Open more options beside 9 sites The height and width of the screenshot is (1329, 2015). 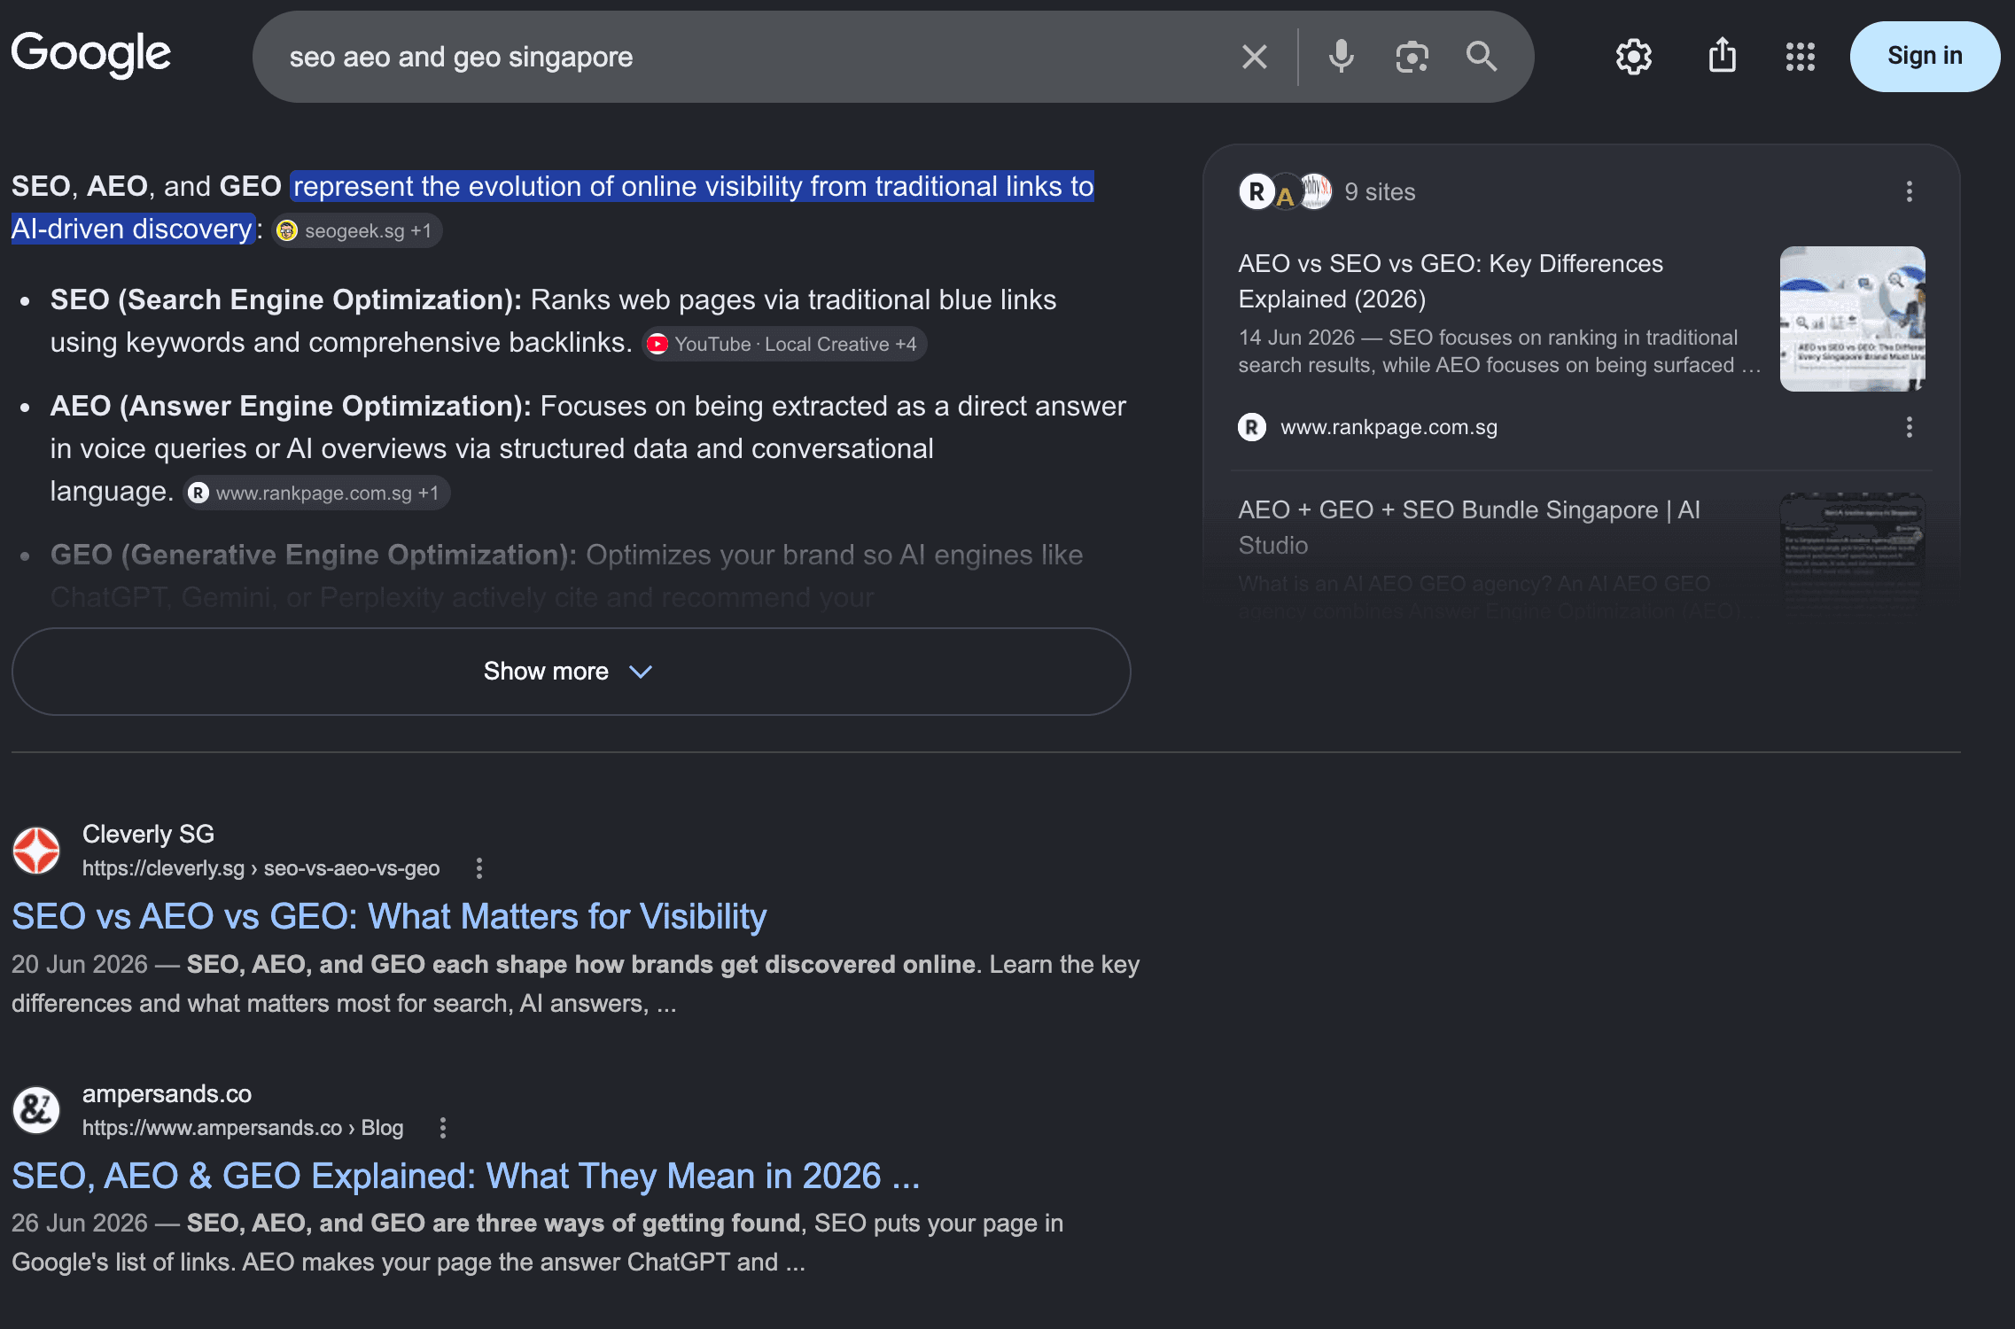point(1910,191)
